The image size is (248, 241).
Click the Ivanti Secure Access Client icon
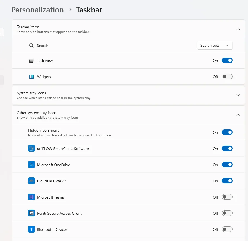(x=32, y=213)
